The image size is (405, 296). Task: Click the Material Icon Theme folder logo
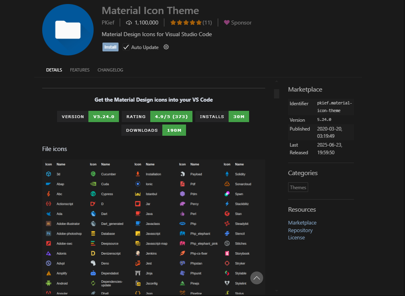pyautogui.click(x=68, y=30)
